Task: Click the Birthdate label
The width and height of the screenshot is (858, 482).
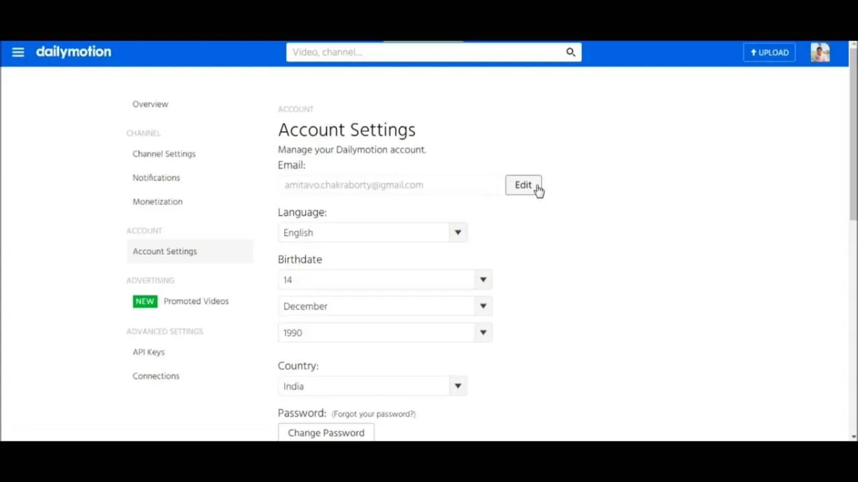Action: click(300, 259)
